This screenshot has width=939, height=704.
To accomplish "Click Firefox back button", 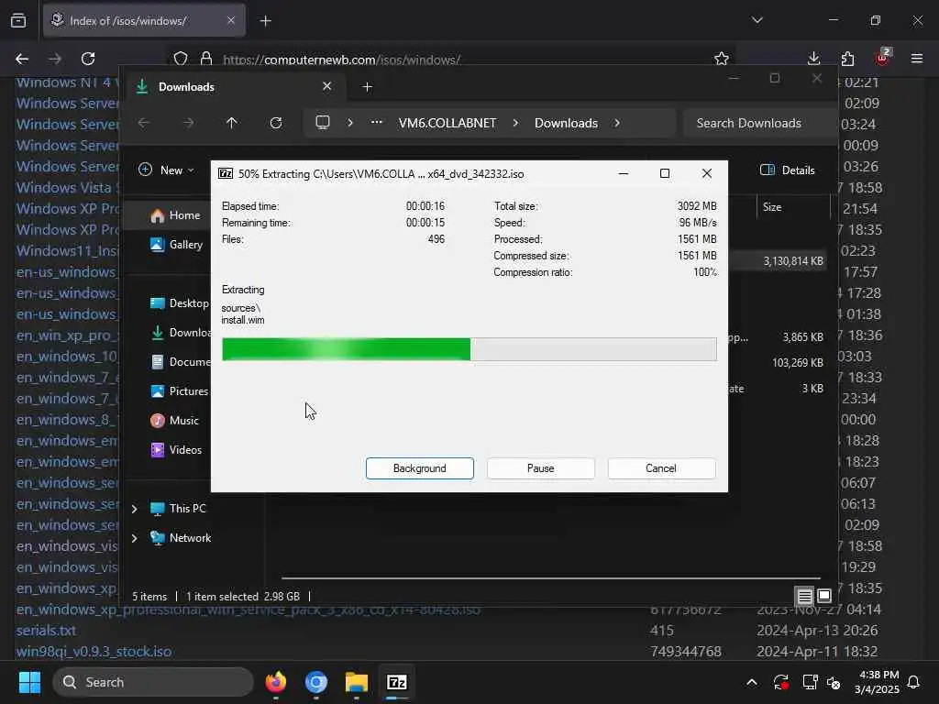I will click(x=22, y=59).
